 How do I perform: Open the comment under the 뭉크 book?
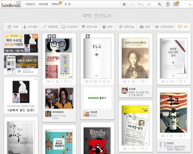pyautogui.click(x=174, y=146)
